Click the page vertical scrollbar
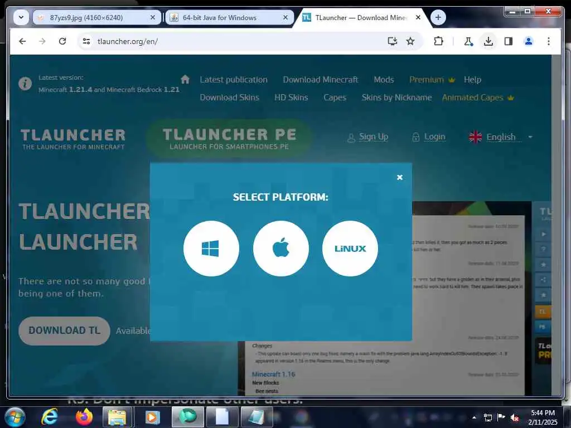 [556, 225]
